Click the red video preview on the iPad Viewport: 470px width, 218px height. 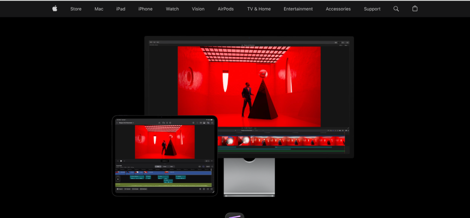pyautogui.click(x=164, y=142)
